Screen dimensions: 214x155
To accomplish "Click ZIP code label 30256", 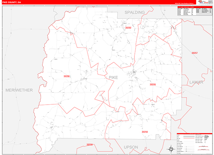I will [145, 132].
